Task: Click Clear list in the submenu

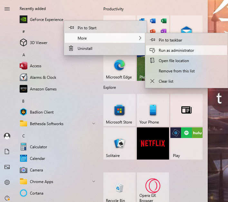Action: click(166, 81)
